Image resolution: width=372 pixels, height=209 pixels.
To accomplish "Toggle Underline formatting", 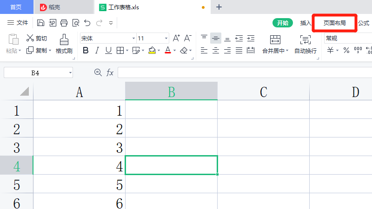I will click(x=108, y=50).
